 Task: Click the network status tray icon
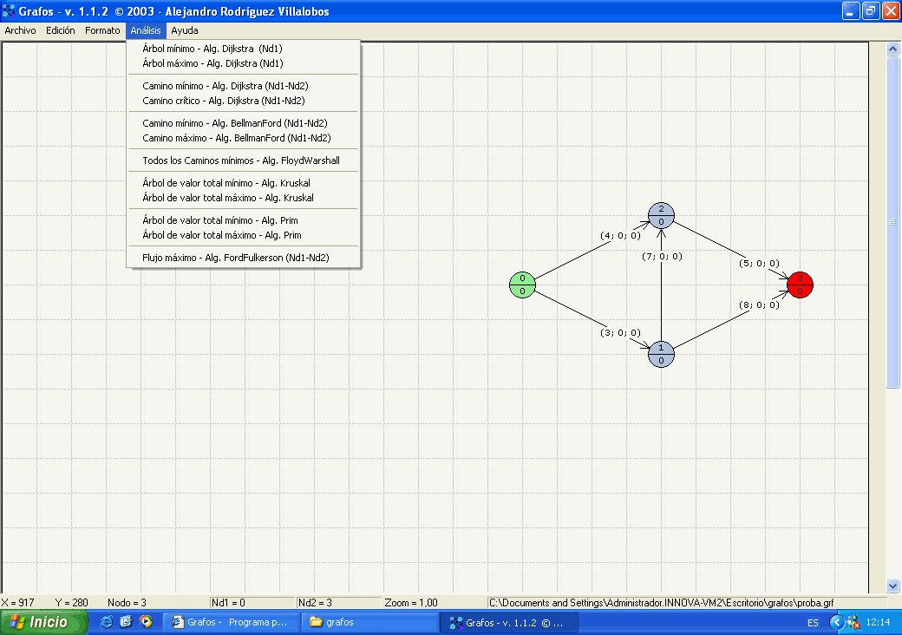853,622
